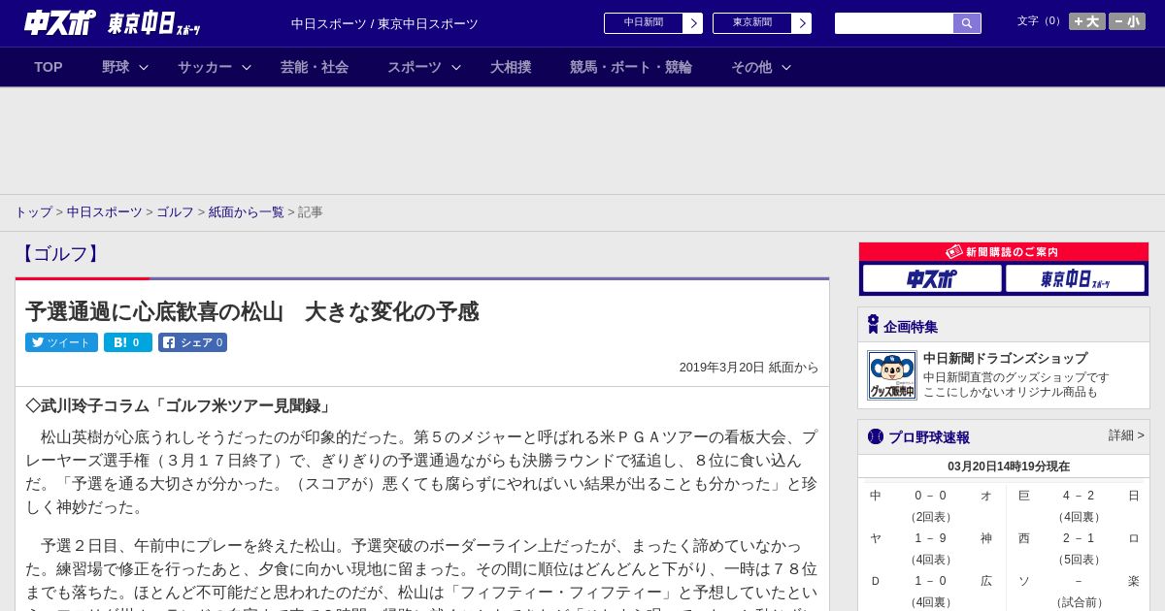
Task: Click score 2 − 1 for 西 vs ロ
Action: click(1078, 538)
